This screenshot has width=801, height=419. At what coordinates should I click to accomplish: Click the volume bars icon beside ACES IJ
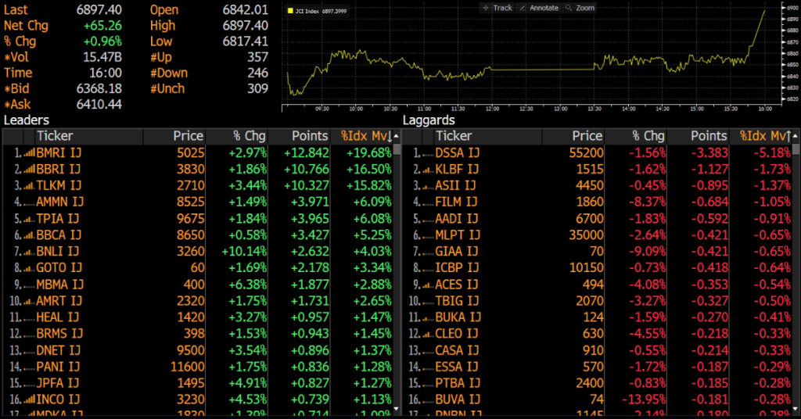[428, 285]
